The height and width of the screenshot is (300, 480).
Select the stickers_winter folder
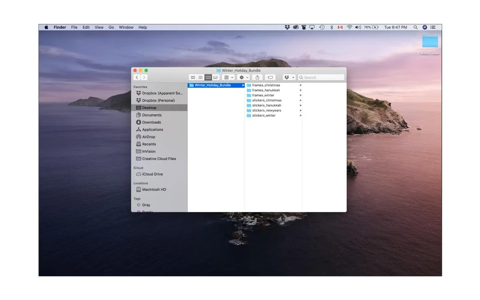[x=264, y=116]
